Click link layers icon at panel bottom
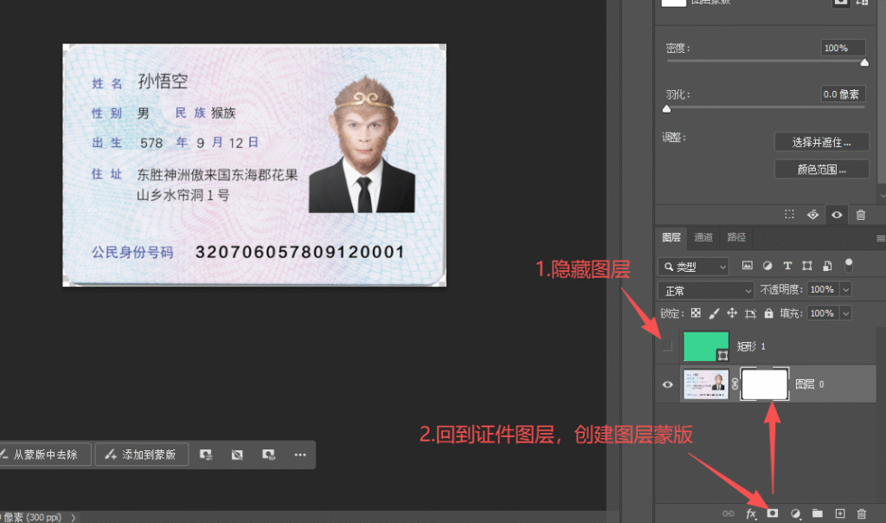 pos(729,513)
